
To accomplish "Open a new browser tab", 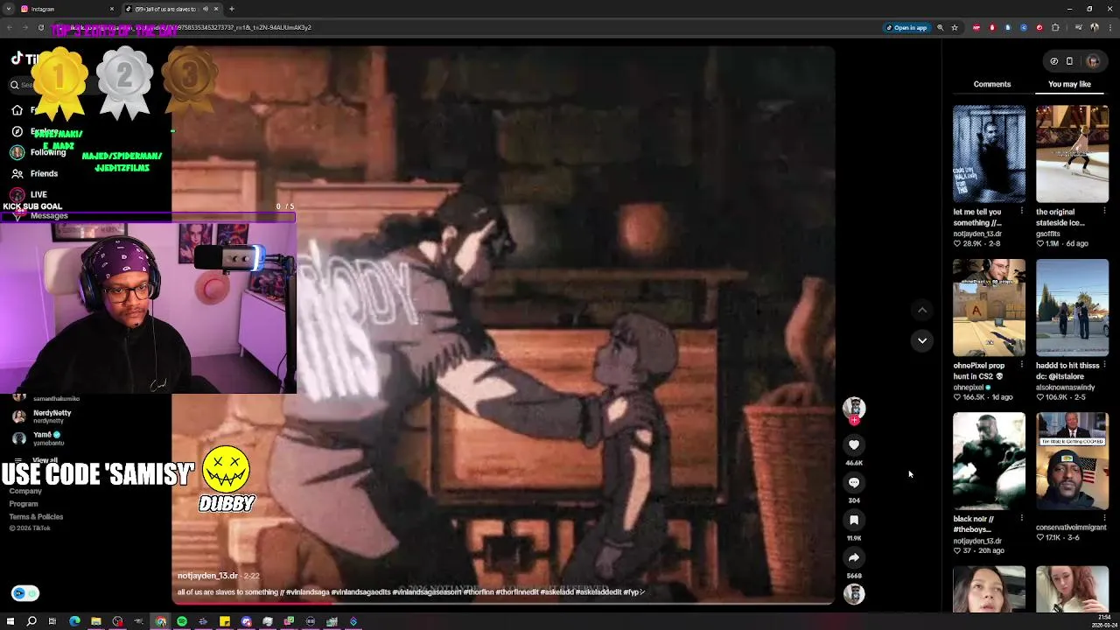I will (x=232, y=9).
